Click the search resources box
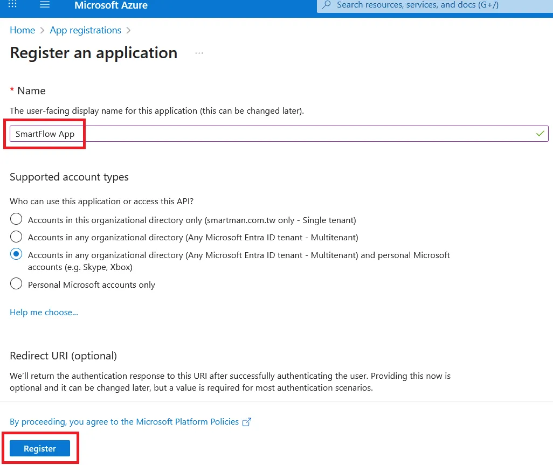This screenshot has width=553, height=465. [x=435, y=5]
